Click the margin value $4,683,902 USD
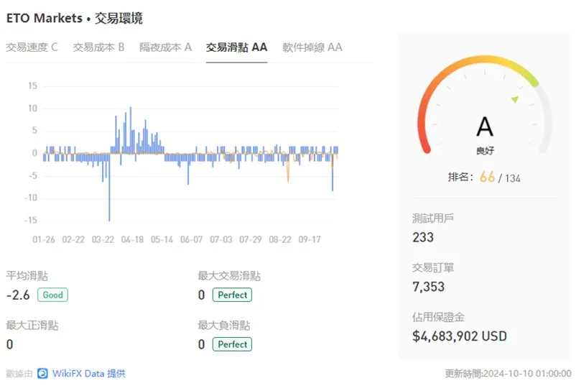 460,336
